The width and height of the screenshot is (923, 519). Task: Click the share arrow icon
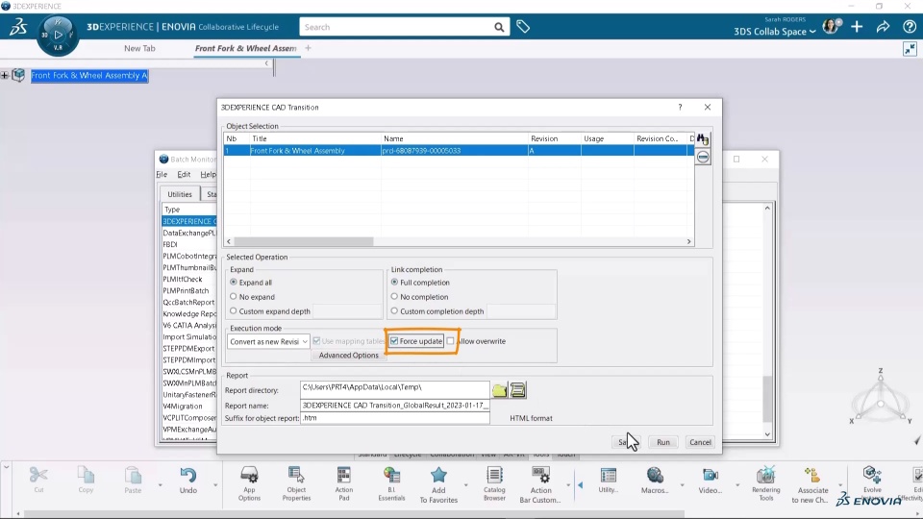coord(883,27)
